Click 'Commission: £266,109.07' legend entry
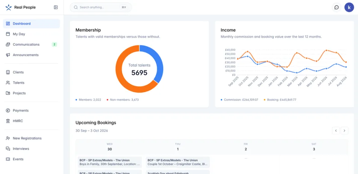Viewport: 358px width, 174px height. [239, 100]
